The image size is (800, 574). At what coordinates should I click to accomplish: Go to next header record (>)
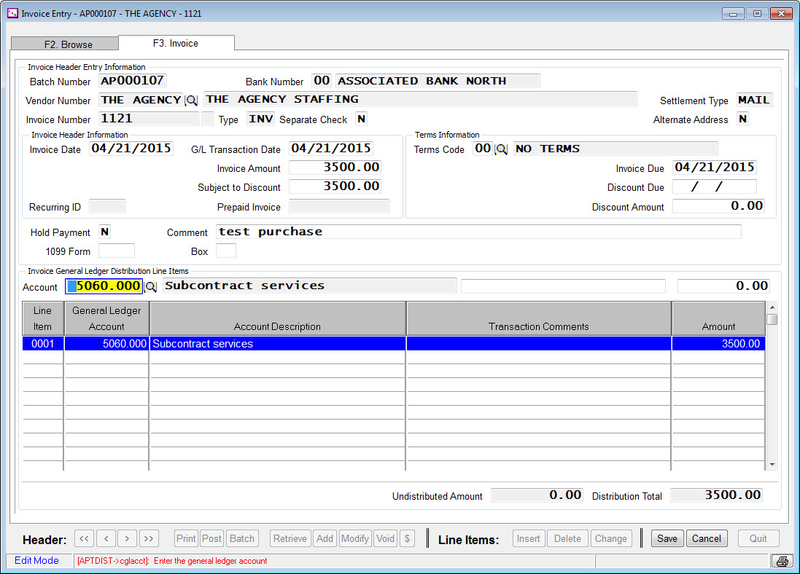(128, 539)
